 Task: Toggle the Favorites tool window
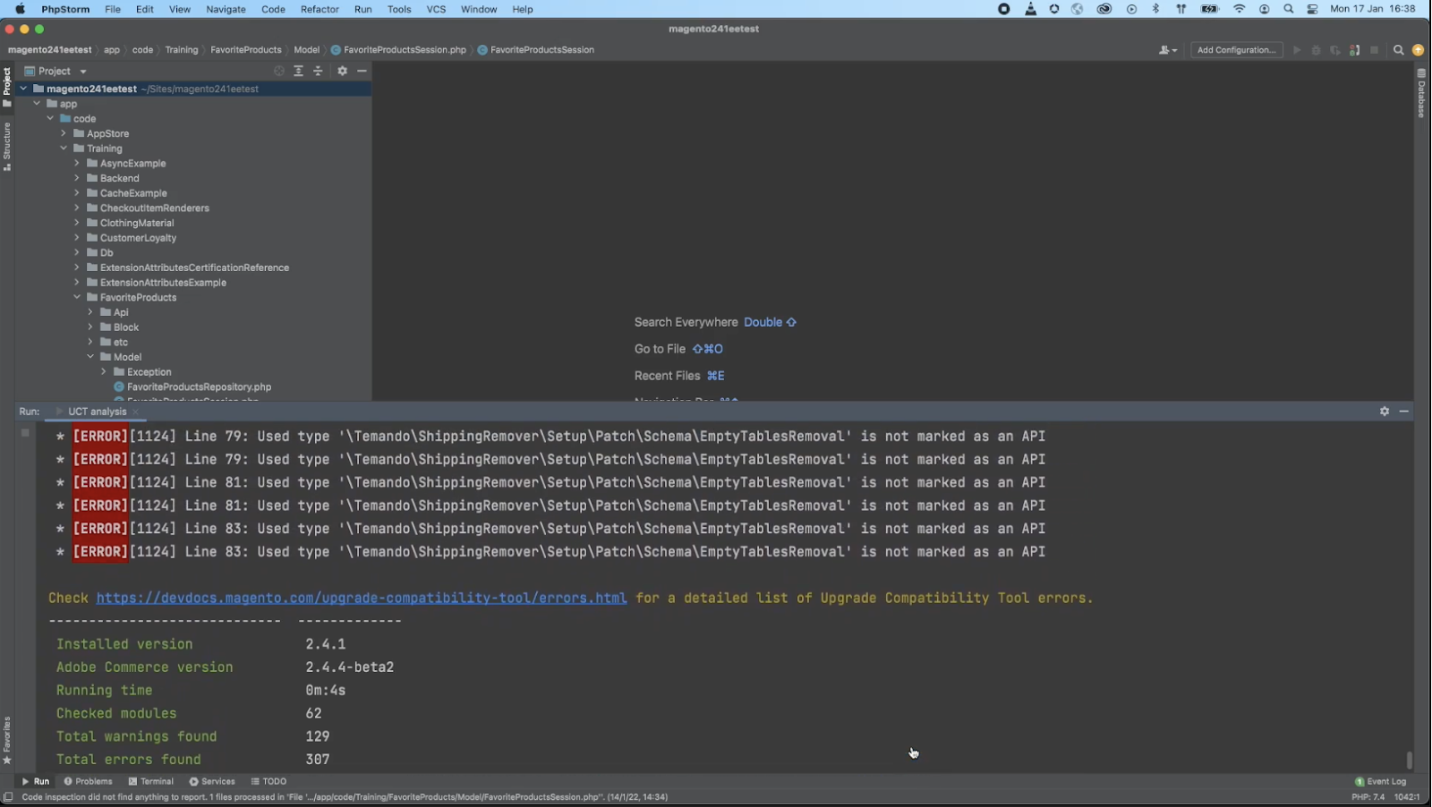click(x=7, y=739)
